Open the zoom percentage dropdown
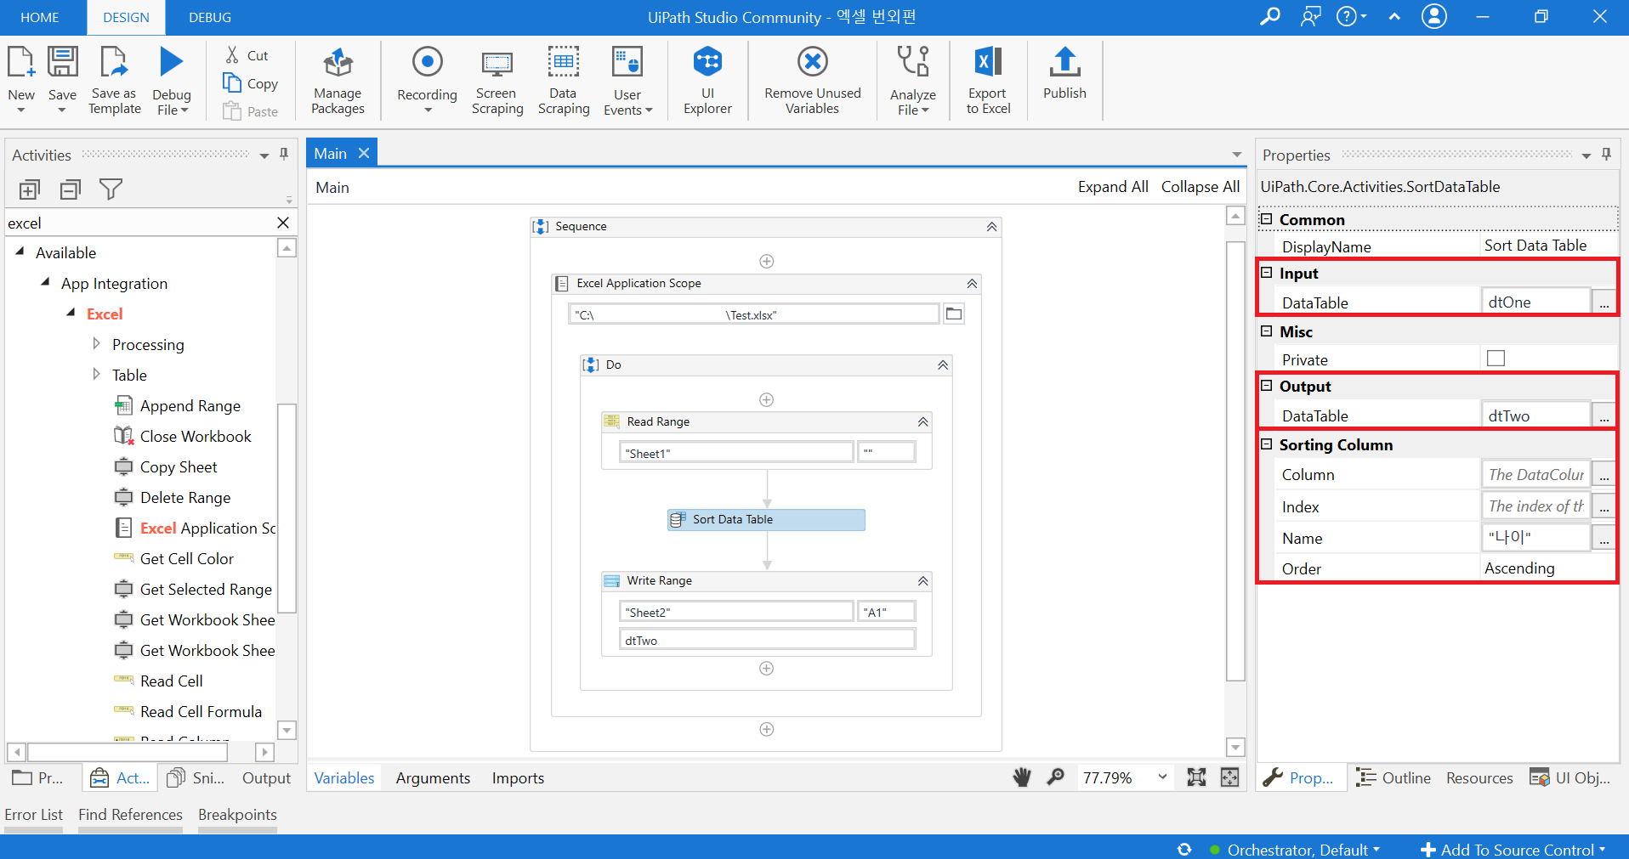 click(x=1162, y=777)
